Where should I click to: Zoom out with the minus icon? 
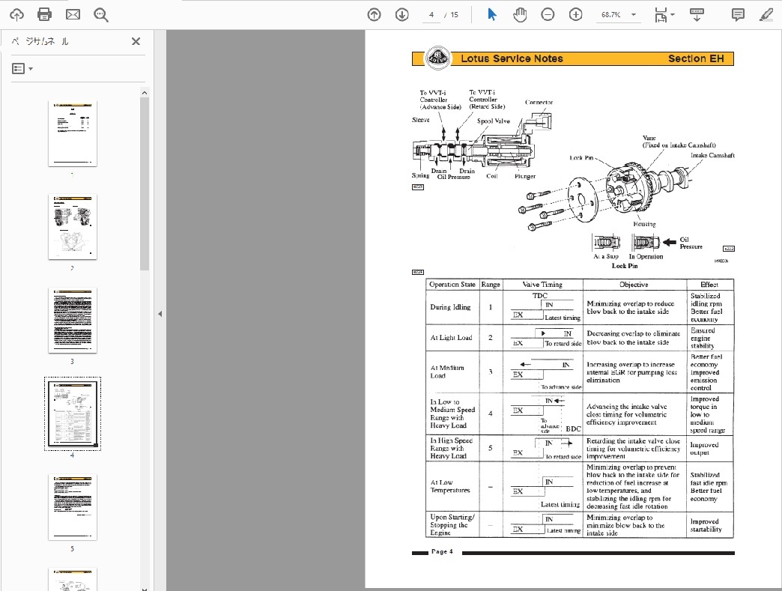(x=548, y=15)
